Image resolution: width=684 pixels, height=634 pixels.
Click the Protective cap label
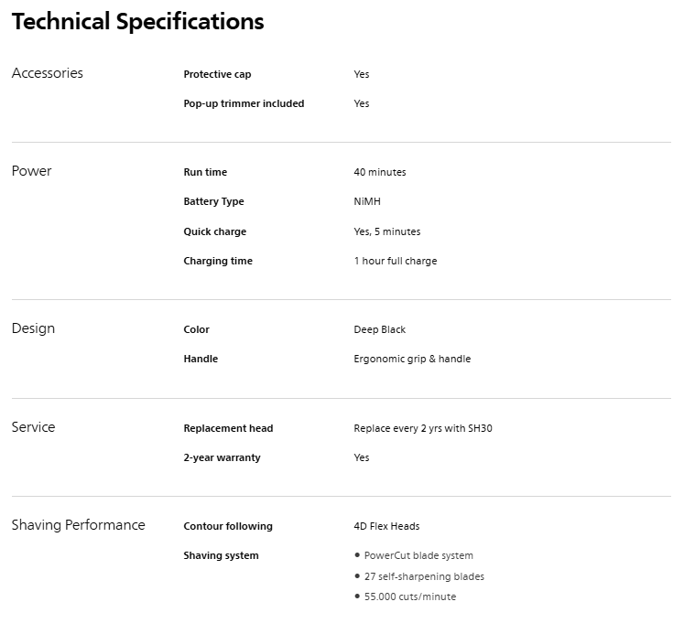pos(217,74)
